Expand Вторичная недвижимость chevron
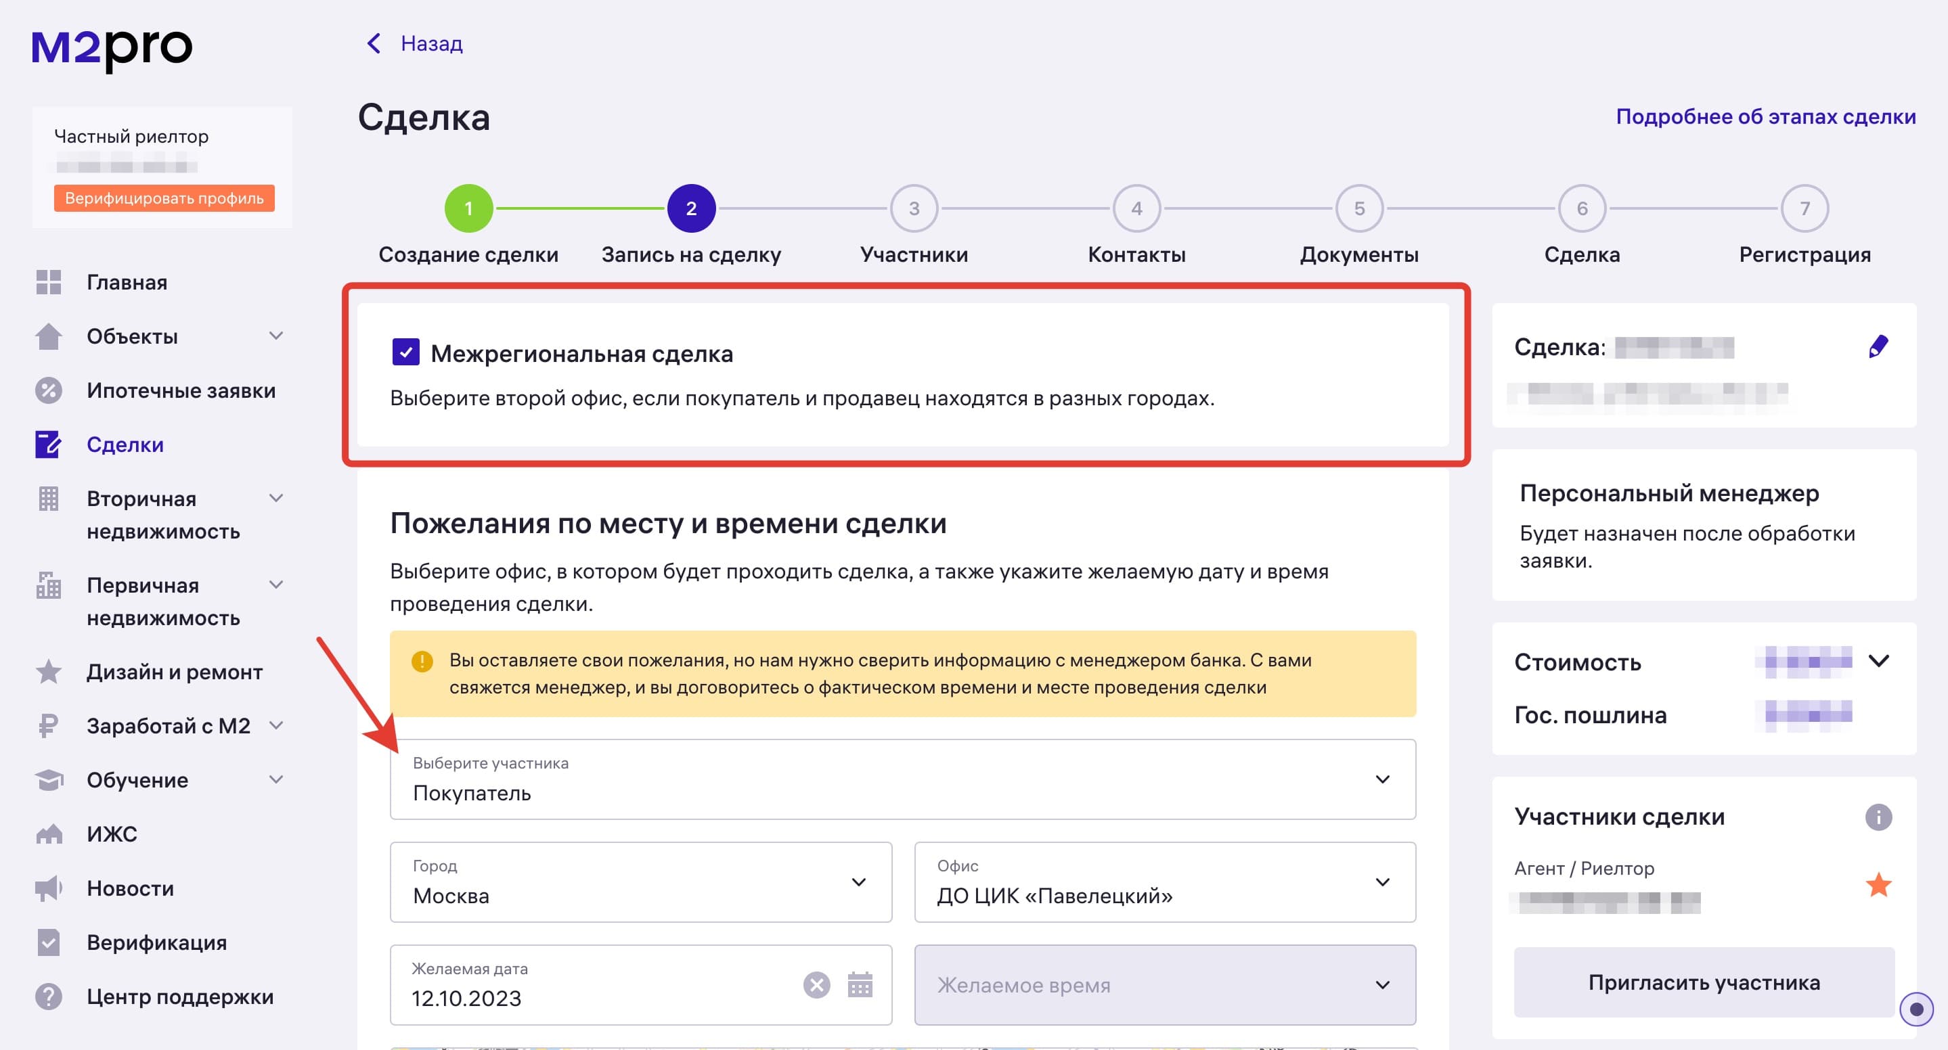This screenshot has width=1948, height=1050. (277, 498)
